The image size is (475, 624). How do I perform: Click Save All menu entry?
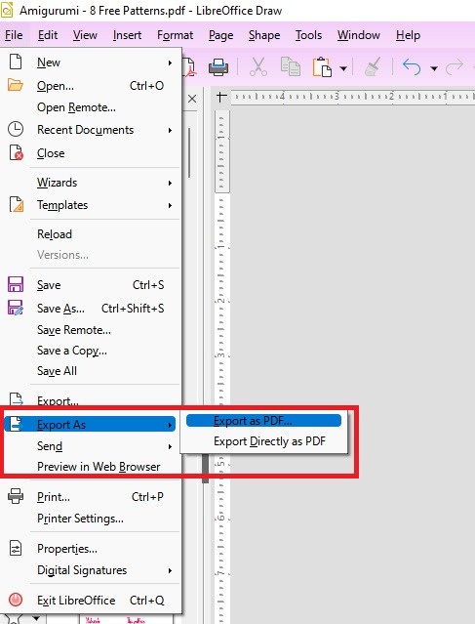(91, 371)
